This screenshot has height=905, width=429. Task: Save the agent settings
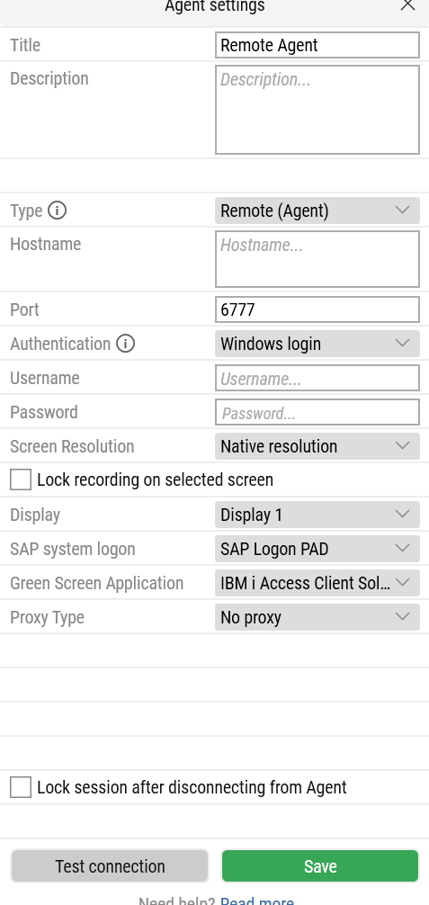coord(320,866)
